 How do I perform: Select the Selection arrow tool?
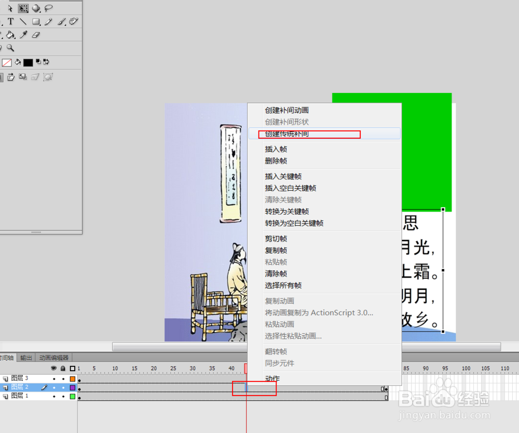pos(10,8)
